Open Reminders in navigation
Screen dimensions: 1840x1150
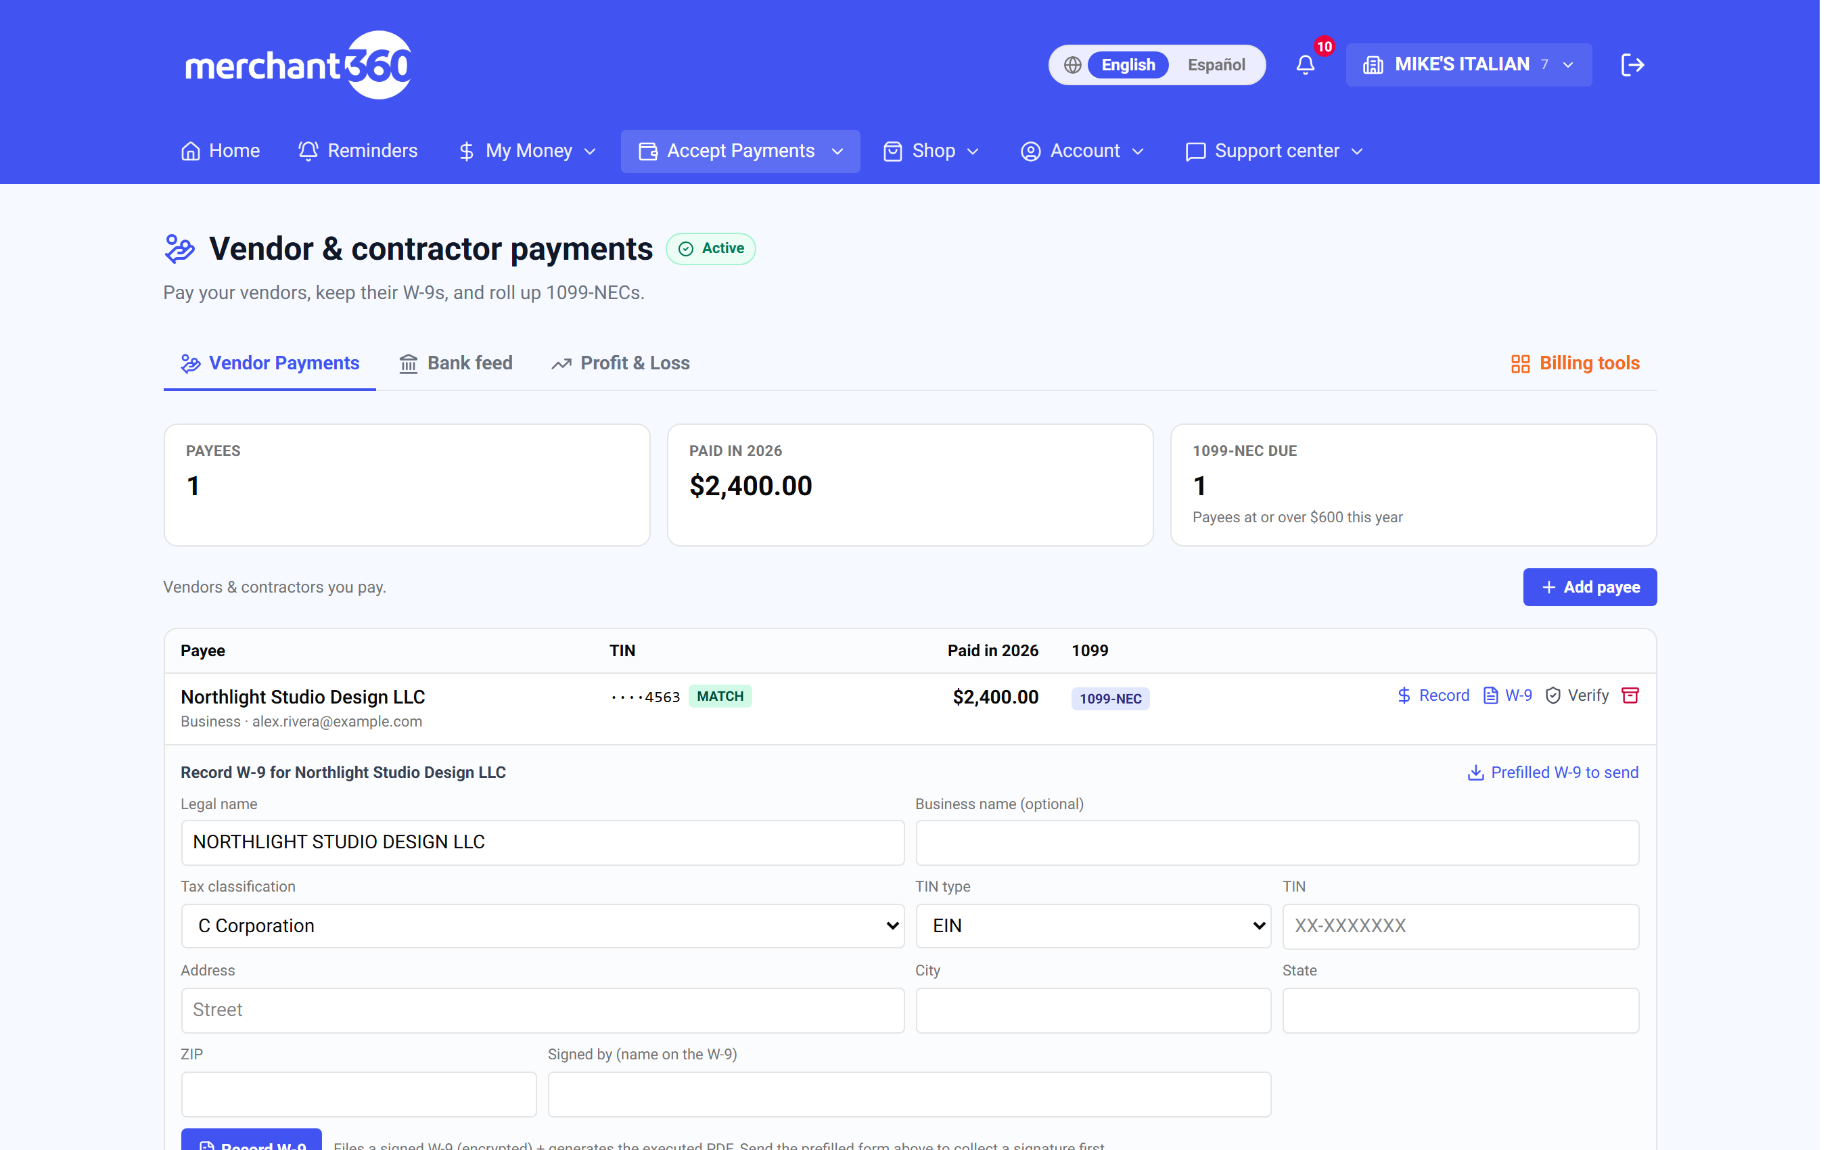[x=358, y=152]
